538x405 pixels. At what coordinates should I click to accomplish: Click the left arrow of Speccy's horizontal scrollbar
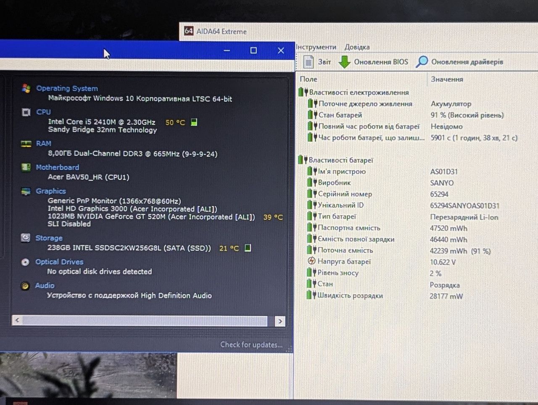click(17, 320)
